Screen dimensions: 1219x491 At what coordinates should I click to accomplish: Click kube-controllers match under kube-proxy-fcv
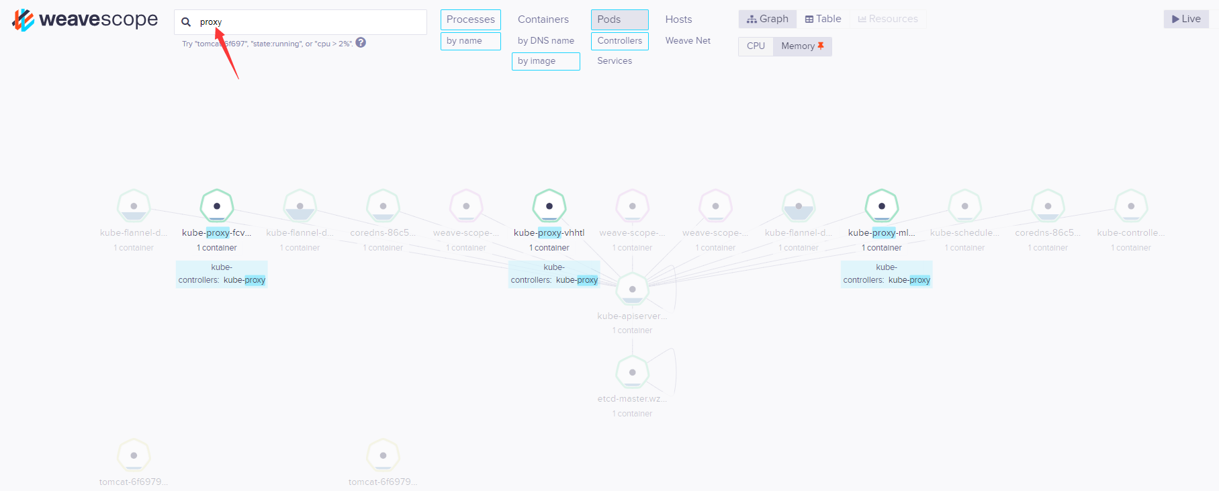pyautogui.click(x=222, y=274)
